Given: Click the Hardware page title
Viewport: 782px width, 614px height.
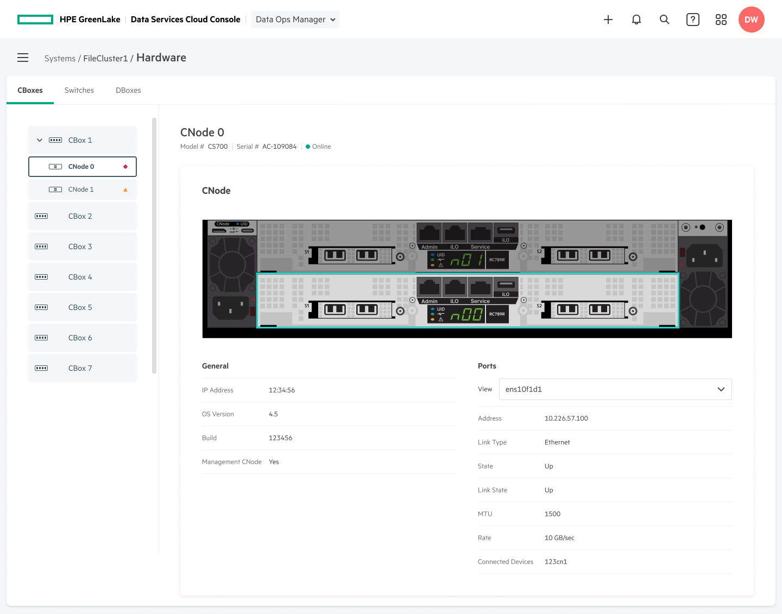Looking at the screenshot, I should point(161,58).
